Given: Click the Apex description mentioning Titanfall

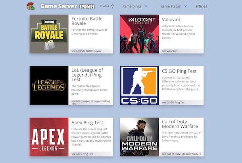Looking at the screenshot, I should coord(91,137).
